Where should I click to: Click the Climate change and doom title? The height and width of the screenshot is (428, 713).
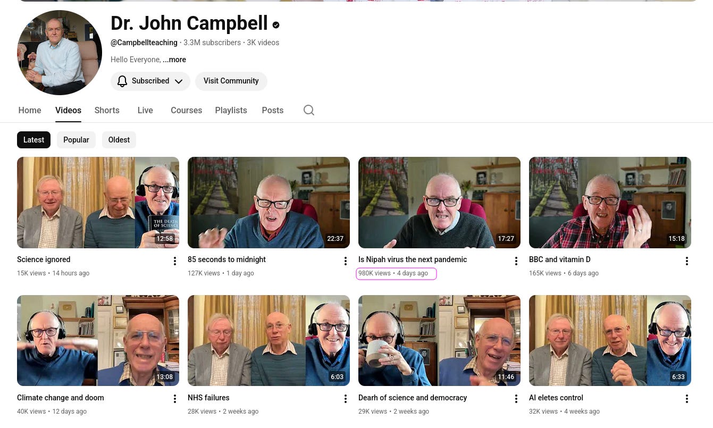point(61,398)
